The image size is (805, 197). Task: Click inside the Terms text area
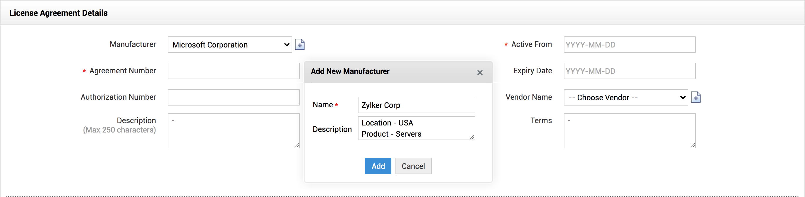[629, 130]
